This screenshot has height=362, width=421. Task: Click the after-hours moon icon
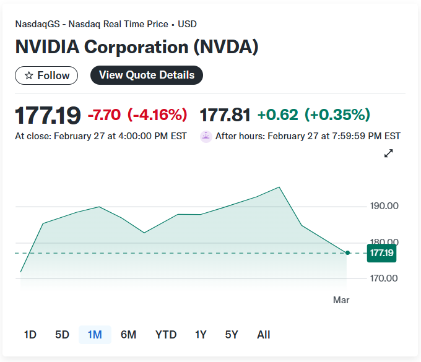206,136
